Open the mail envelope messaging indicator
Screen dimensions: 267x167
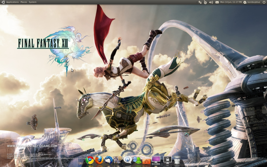coord(217,2)
